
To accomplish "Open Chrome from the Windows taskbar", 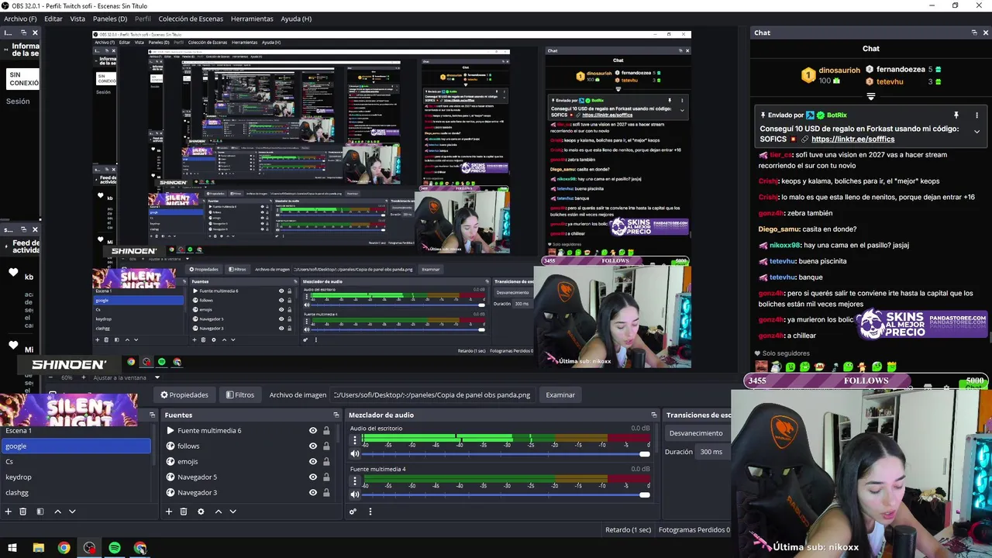I will (x=64, y=548).
